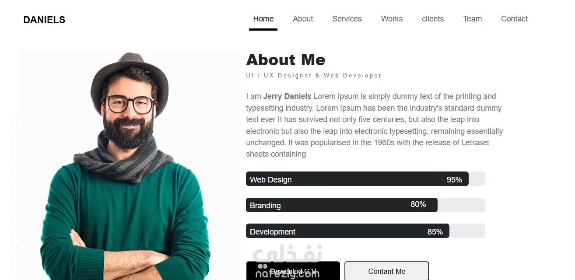The height and width of the screenshot is (280, 575).
Task: Click the 85% value on Development
Action: point(435,232)
